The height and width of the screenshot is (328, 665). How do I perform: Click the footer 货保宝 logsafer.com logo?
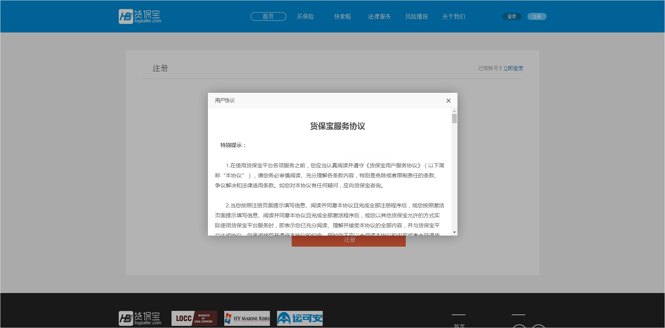[140, 318]
